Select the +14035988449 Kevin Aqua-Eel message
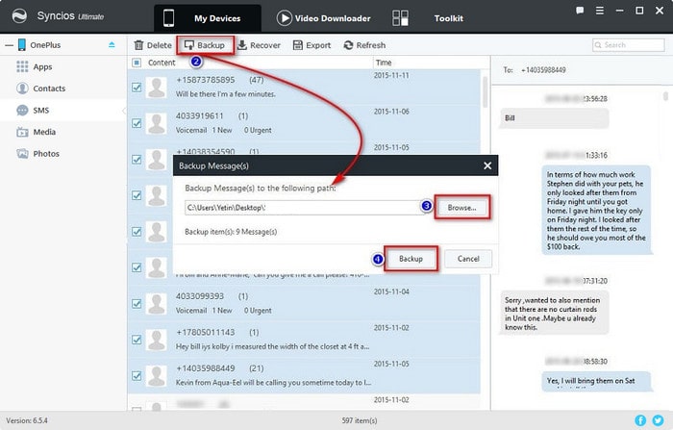This screenshot has width=673, height=430. 273,382
